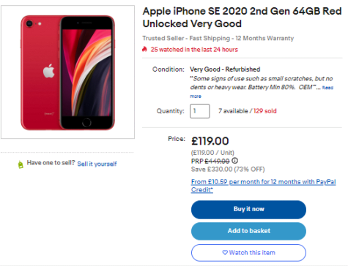Viewport: 348px width, 266px height.
Task: Click the 129 sold link
Action: (265, 111)
